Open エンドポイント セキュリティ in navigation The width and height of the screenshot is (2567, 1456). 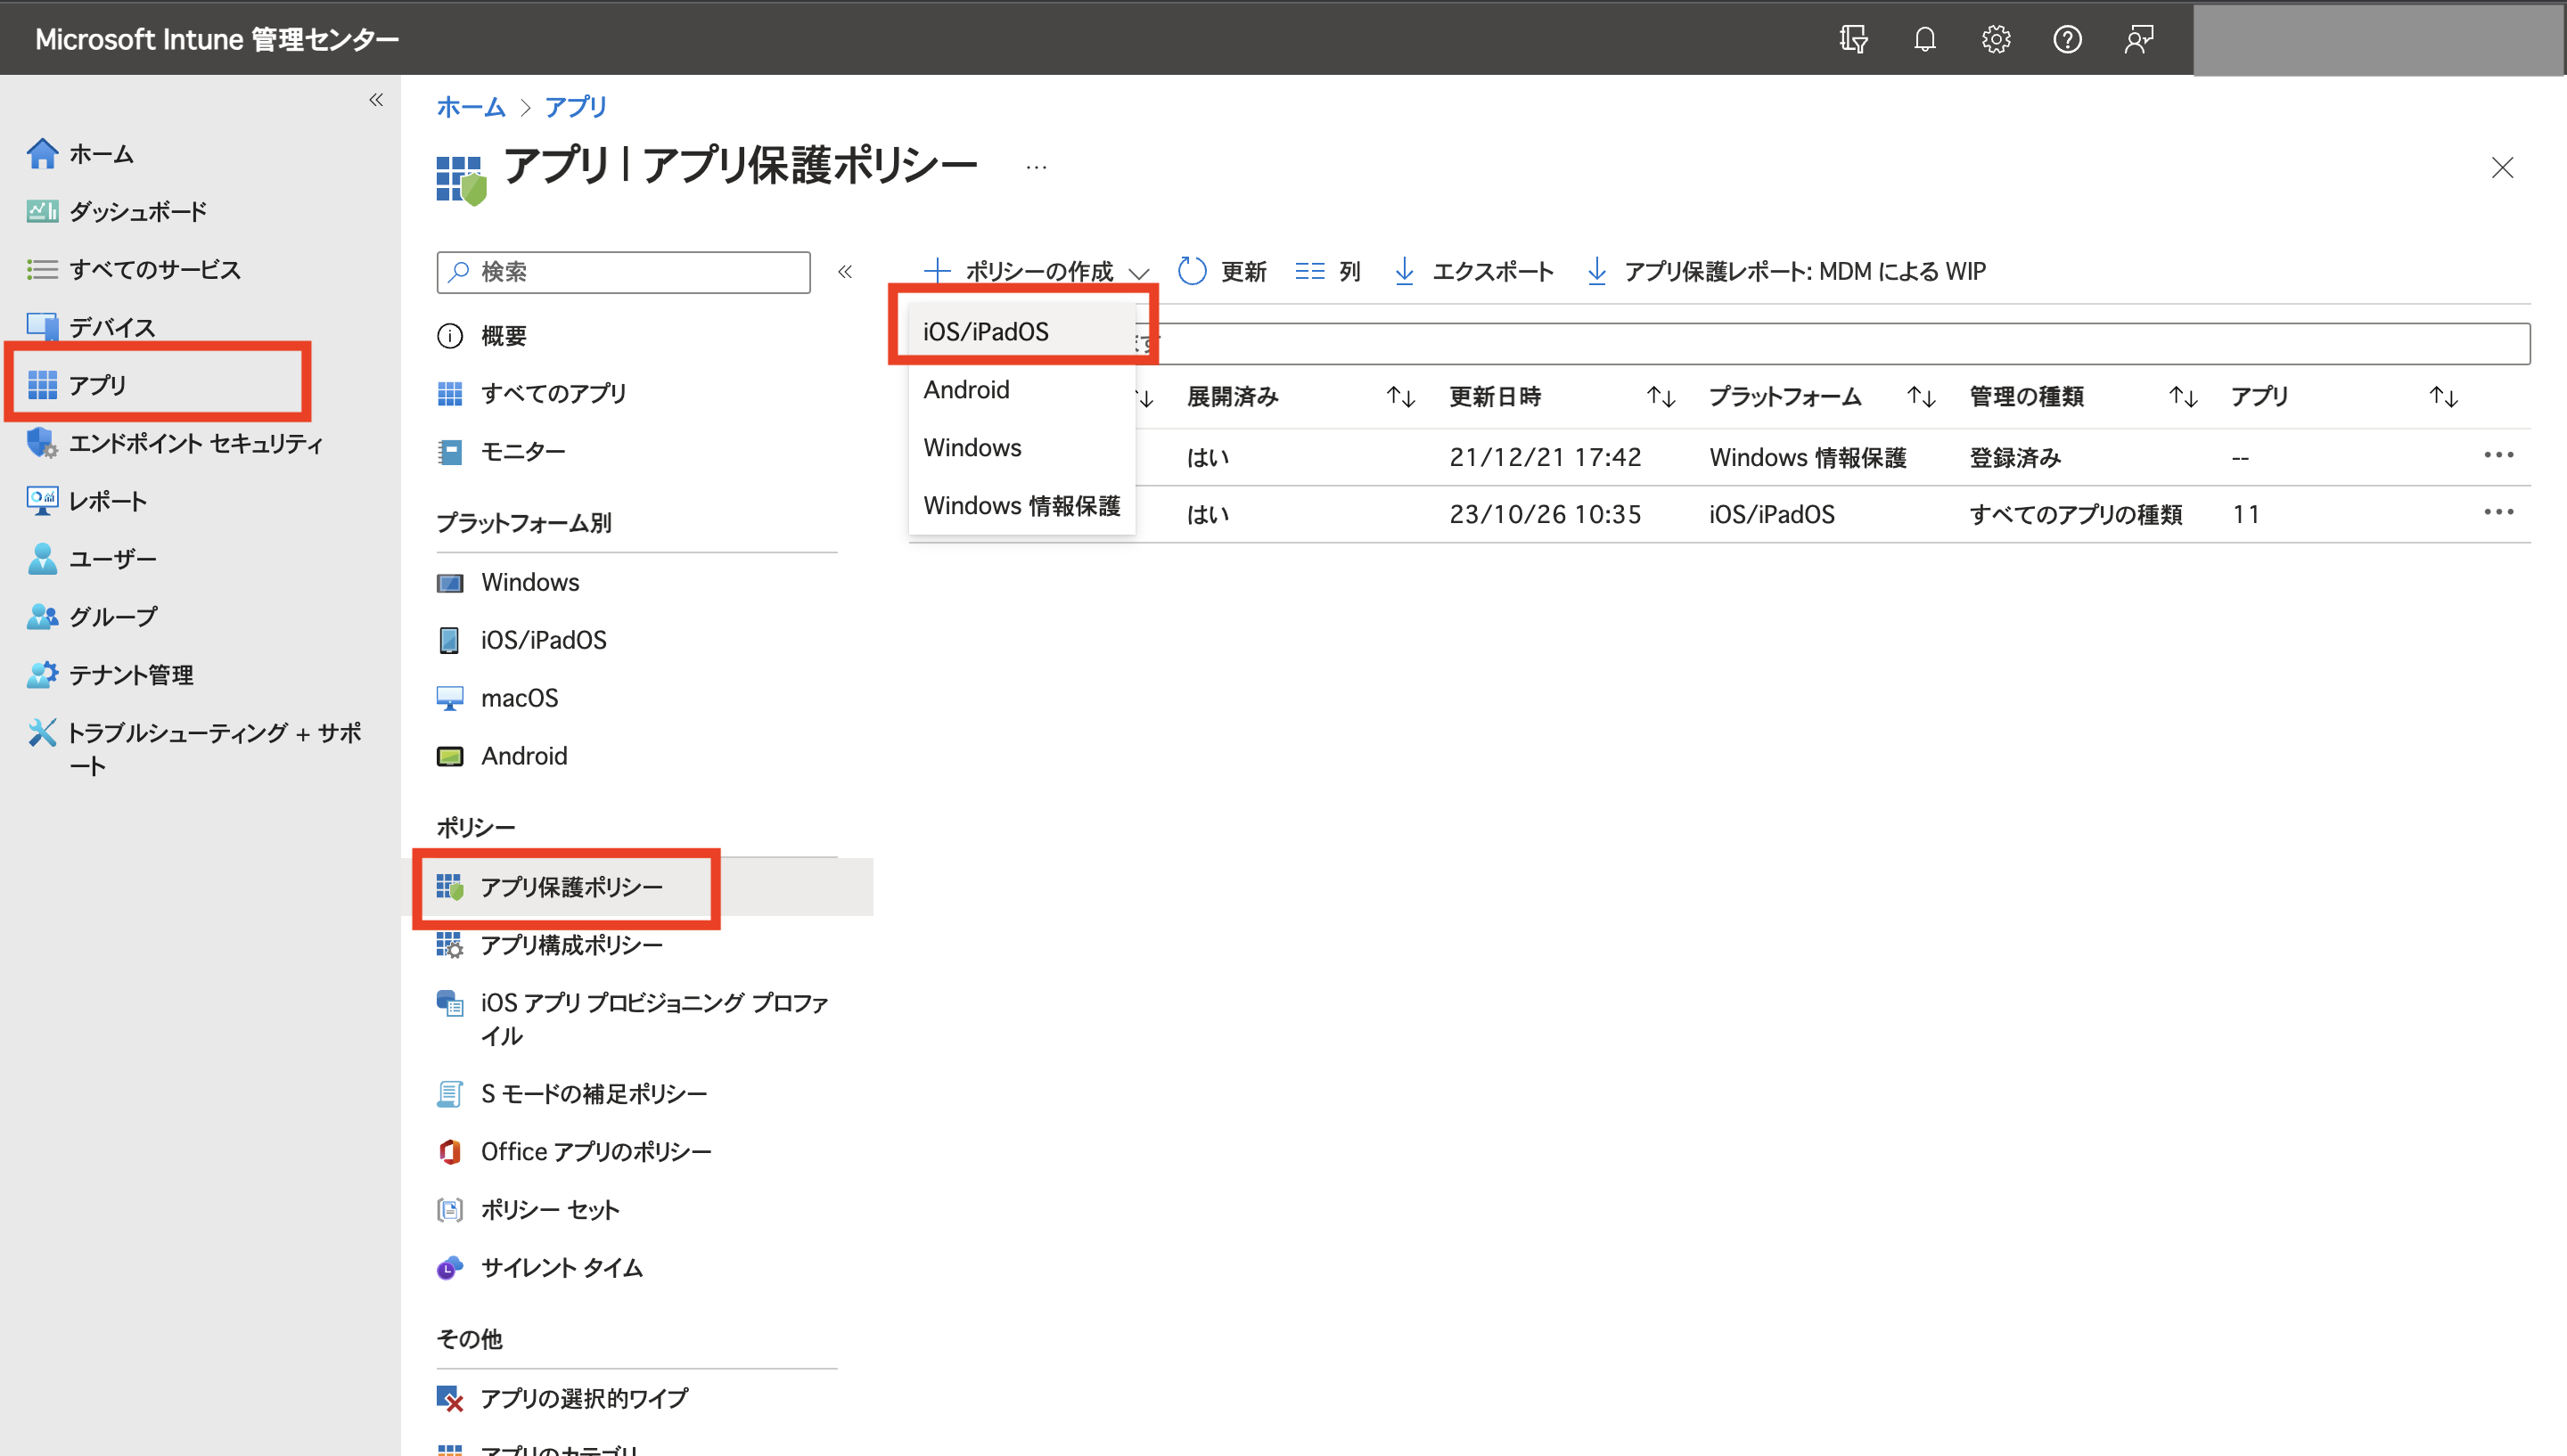point(175,443)
